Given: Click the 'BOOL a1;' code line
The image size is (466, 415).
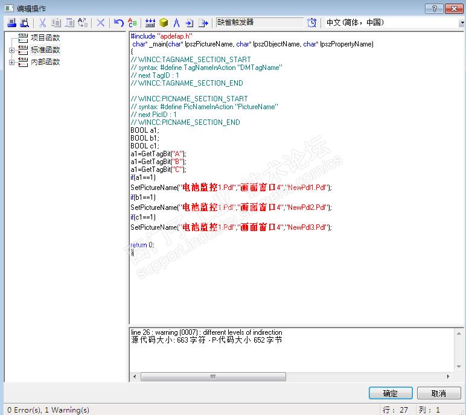Looking at the screenshot, I should tap(145, 130).
